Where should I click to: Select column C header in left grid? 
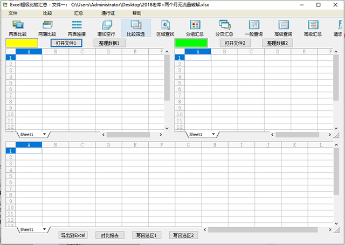click(x=82, y=52)
